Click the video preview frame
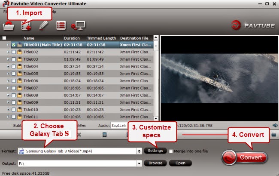Screen dimensions: 279x176 219,78
